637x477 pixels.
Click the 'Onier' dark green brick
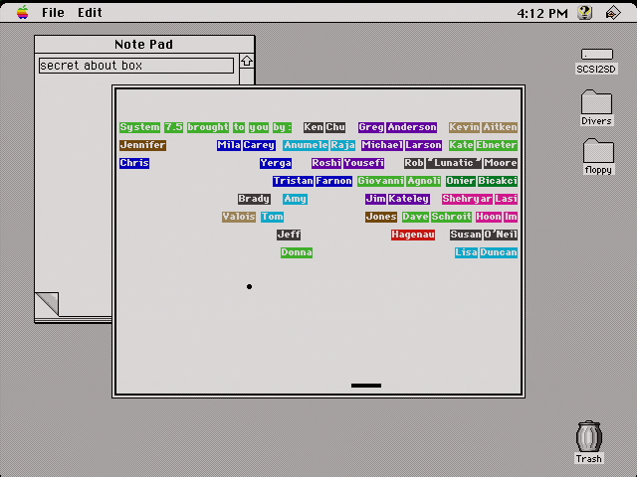460,181
